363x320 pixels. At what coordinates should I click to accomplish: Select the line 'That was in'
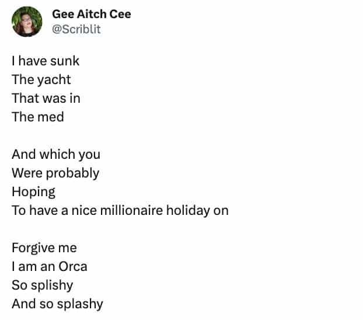[46, 98]
